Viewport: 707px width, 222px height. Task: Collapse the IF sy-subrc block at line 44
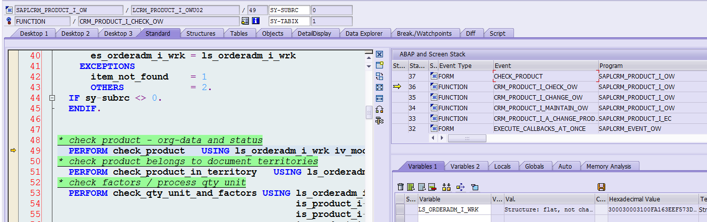[51, 98]
